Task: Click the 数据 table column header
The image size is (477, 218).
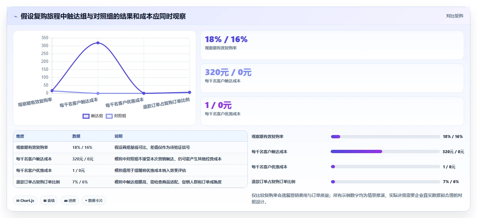Action: coord(76,136)
